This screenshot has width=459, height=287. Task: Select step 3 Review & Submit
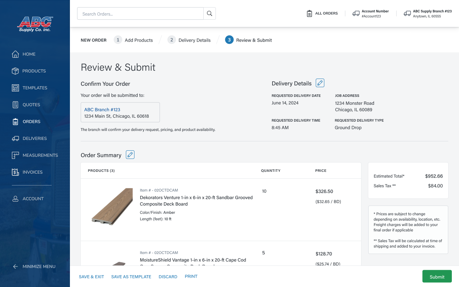point(249,40)
